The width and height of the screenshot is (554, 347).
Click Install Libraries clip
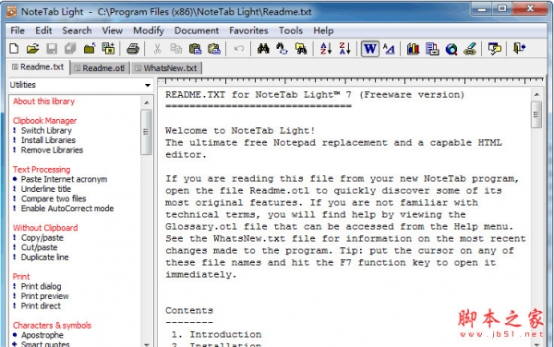(x=48, y=140)
